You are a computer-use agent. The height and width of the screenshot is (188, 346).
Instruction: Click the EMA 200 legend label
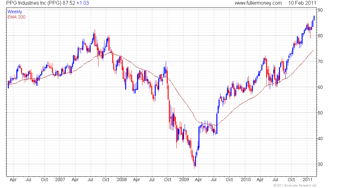pos(17,17)
